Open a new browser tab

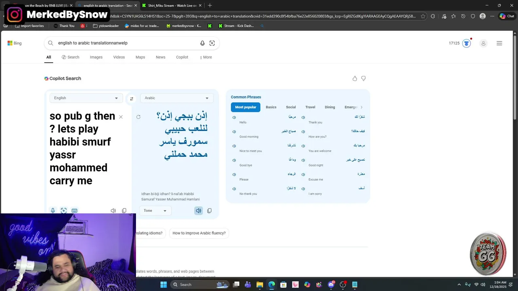tap(210, 6)
